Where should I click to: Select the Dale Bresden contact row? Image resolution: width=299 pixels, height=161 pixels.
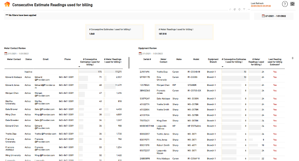tap(64, 120)
